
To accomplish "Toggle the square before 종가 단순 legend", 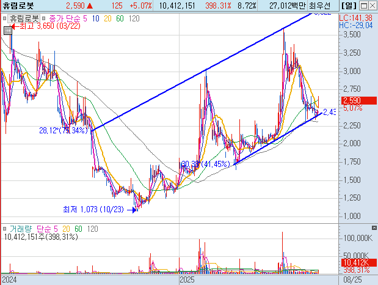I will point(43,18).
